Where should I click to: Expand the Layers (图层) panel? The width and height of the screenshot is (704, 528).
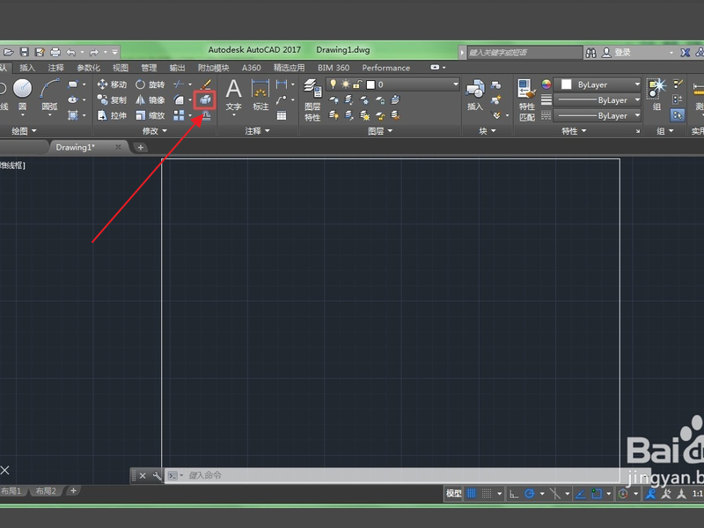pyautogui.click(x=380, y=130)
